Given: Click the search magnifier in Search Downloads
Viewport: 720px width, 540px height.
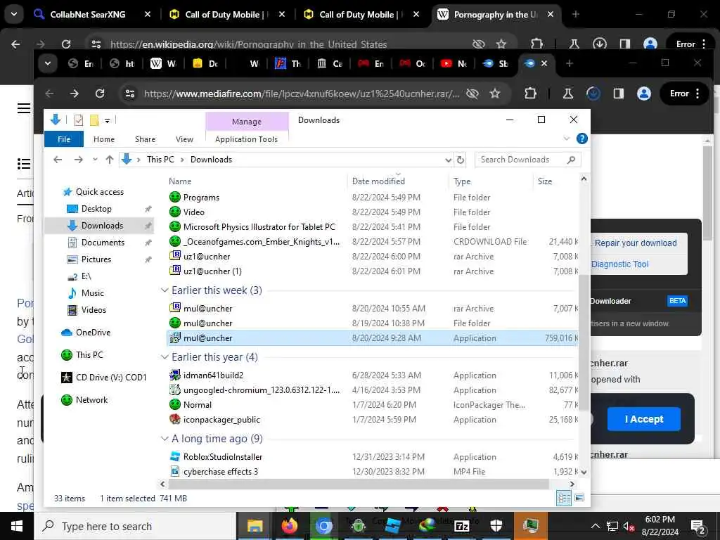Looking at the screenshot, I should tap(571, 160).
